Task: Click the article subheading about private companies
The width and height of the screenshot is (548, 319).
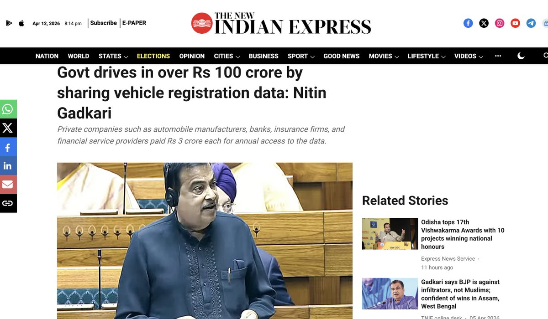Action: pos(201,135)
